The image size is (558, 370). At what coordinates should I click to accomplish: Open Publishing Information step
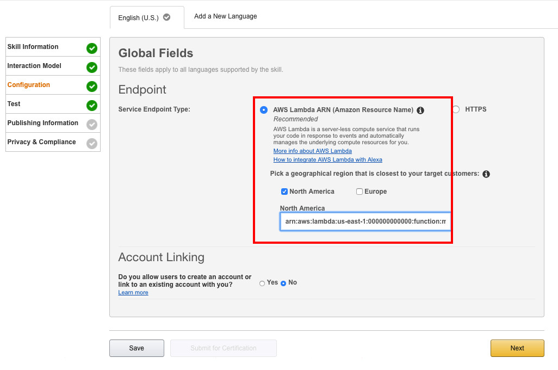[x=53, y=123]
